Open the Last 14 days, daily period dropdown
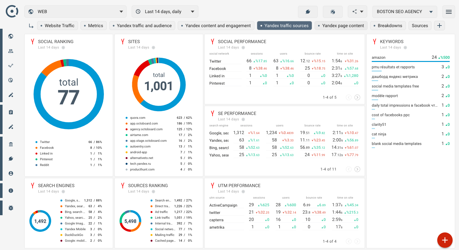 coord(165,11)
